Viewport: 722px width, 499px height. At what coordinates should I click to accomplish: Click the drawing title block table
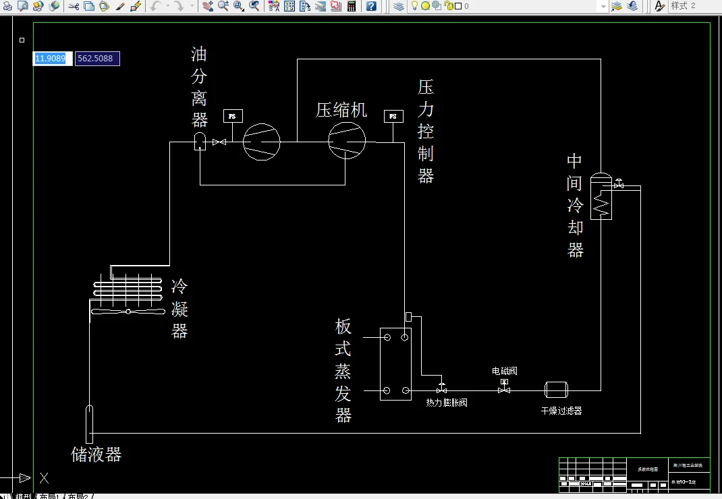coord(634,475)
